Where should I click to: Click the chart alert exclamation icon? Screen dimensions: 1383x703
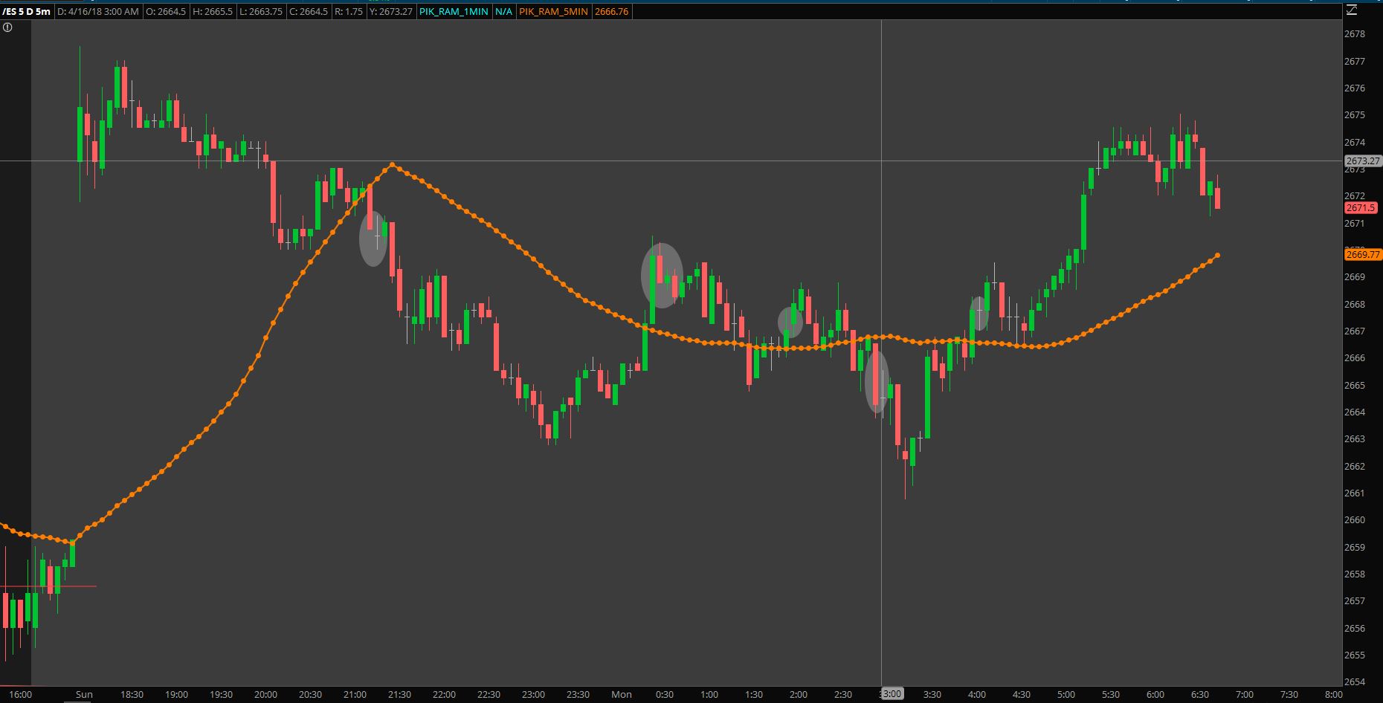click(8, 27)
